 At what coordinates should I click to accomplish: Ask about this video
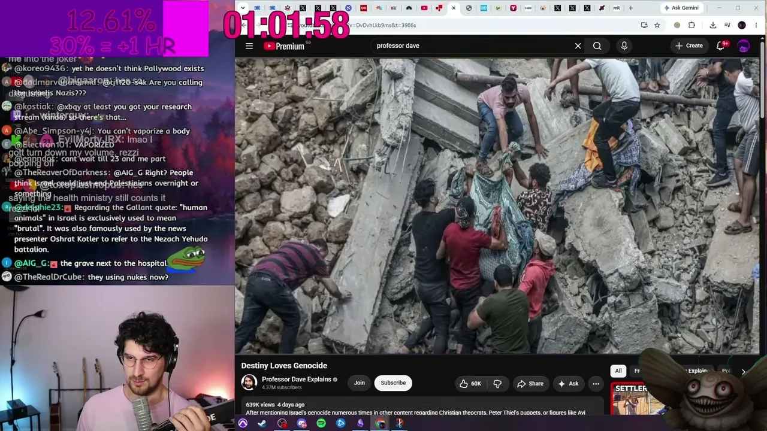(x=567, y=384)
